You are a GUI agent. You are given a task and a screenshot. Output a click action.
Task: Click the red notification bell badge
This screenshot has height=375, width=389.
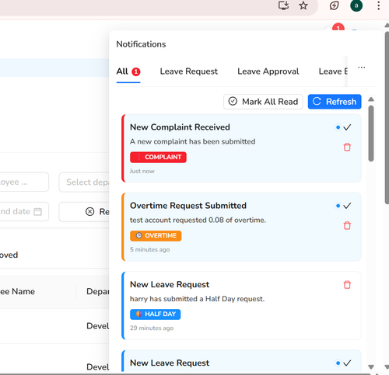[x=338, y=27]
